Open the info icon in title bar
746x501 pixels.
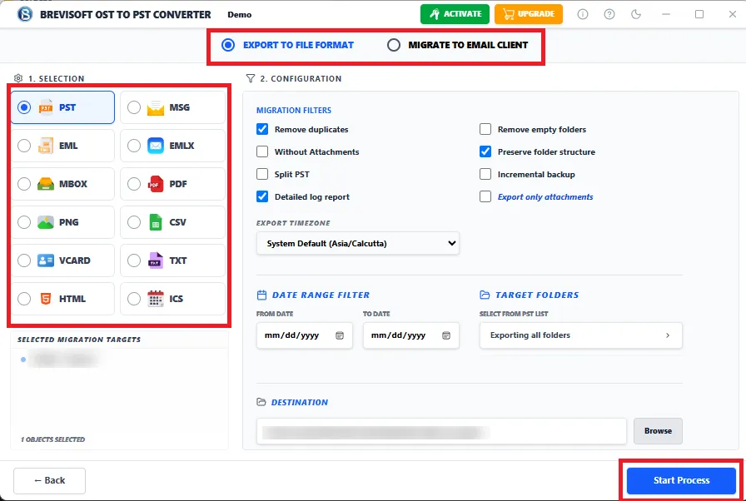pos(582,14)
